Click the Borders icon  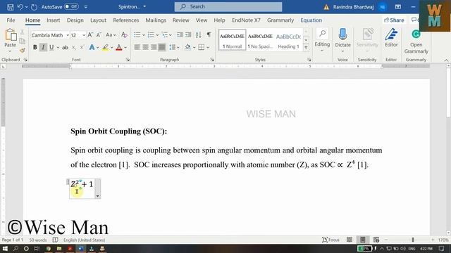tap(202, 47)
